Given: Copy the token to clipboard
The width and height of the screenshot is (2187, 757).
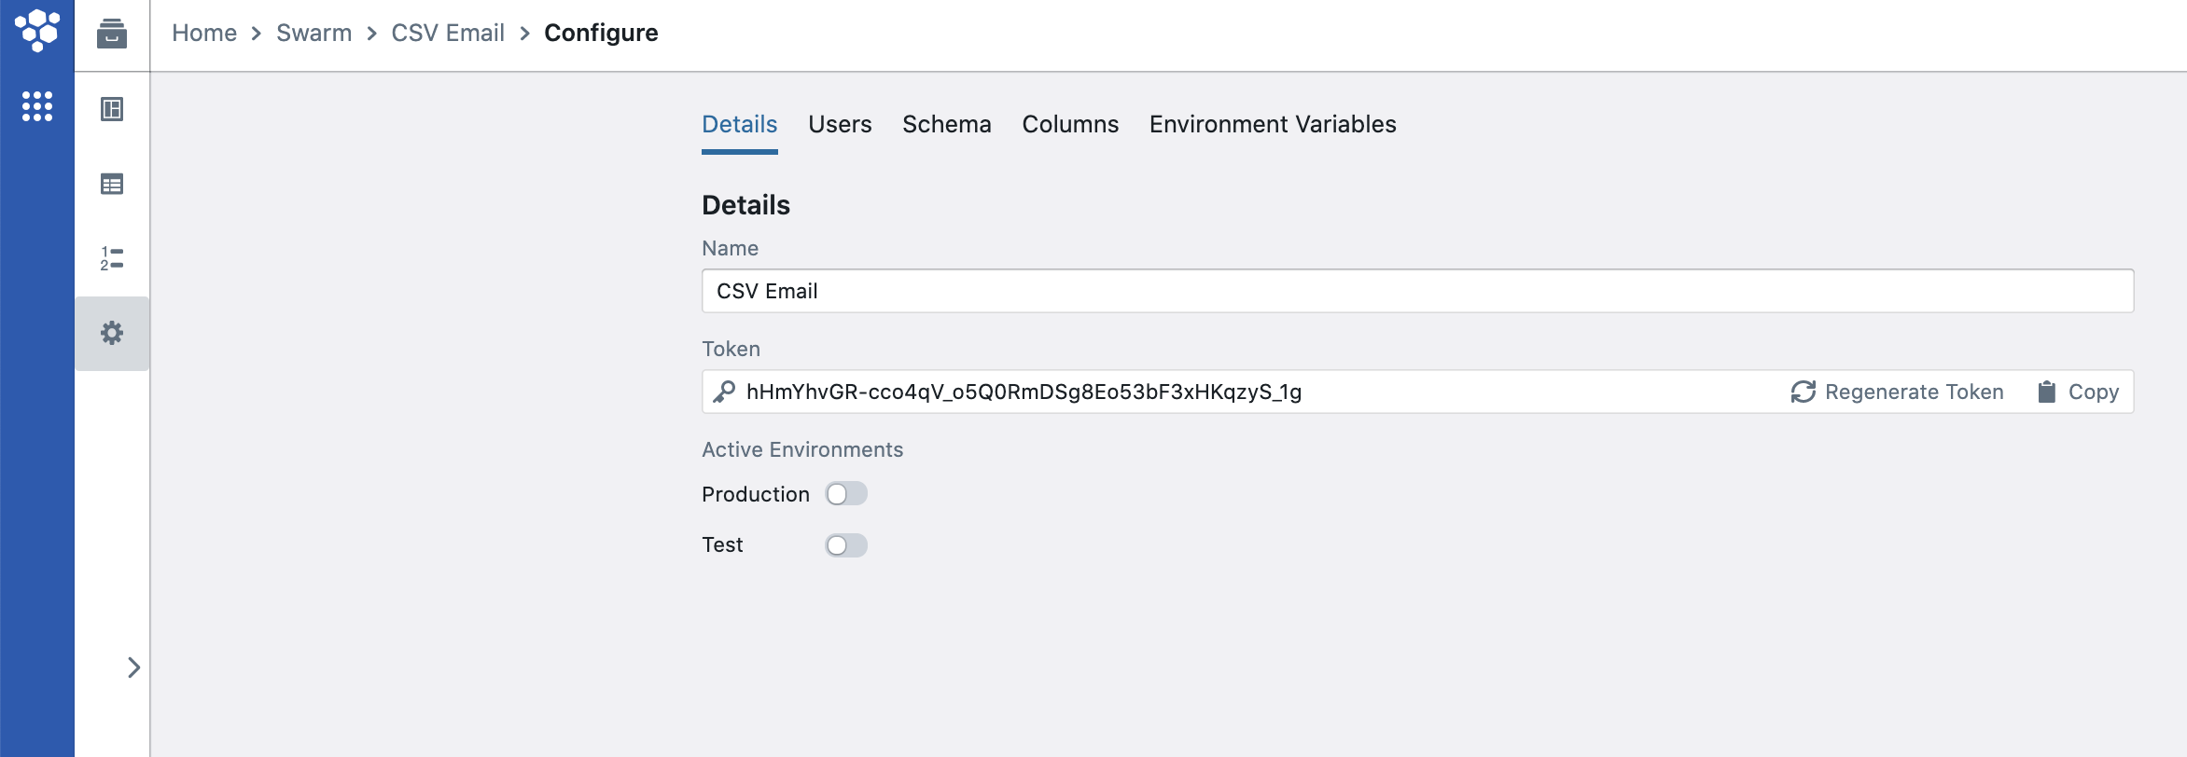Looking at the screenshot, I should (2079, 392).
